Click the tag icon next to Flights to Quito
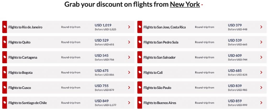268x110 pixels. [x=4, y=42]
